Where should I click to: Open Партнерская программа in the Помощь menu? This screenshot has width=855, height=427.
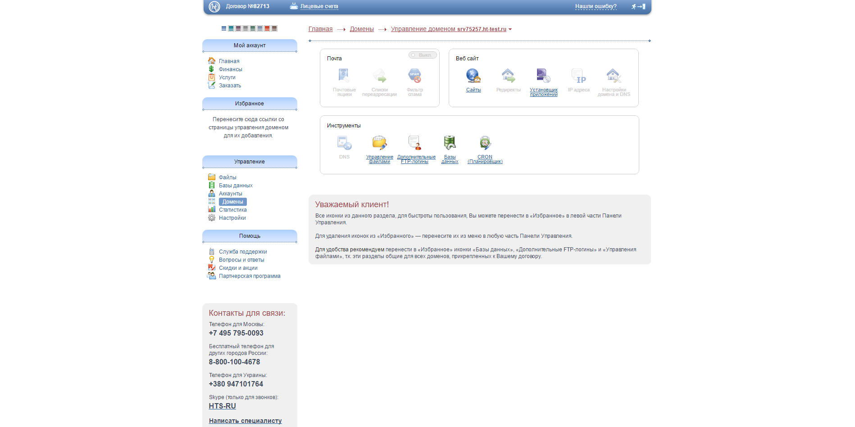point(250,276)
